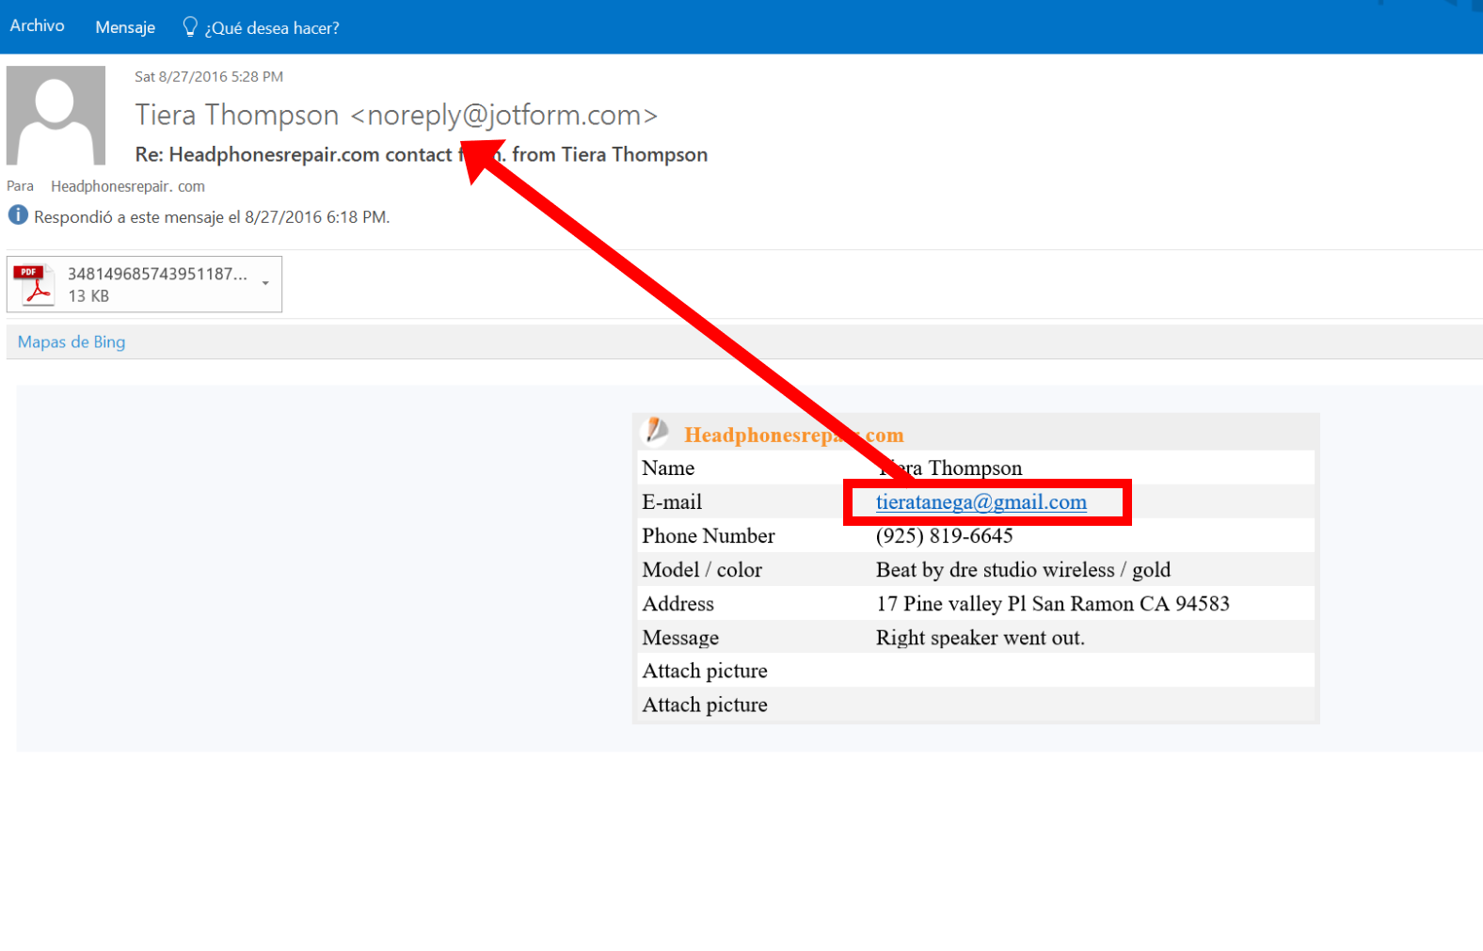Click the email subject line
Screen dimensions: 1483x951
pos(421,155)
